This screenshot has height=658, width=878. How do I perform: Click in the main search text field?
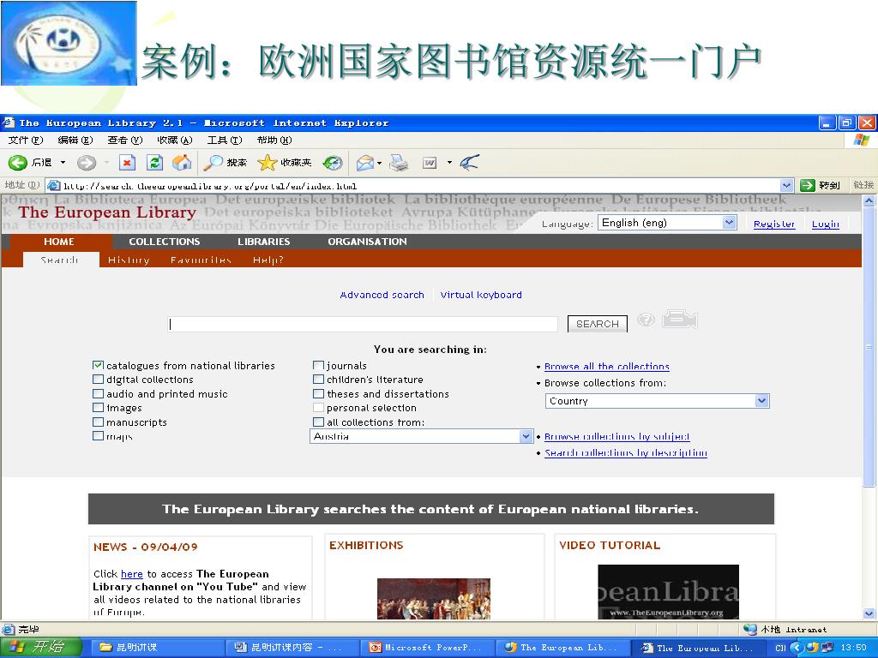coord(363,324)
